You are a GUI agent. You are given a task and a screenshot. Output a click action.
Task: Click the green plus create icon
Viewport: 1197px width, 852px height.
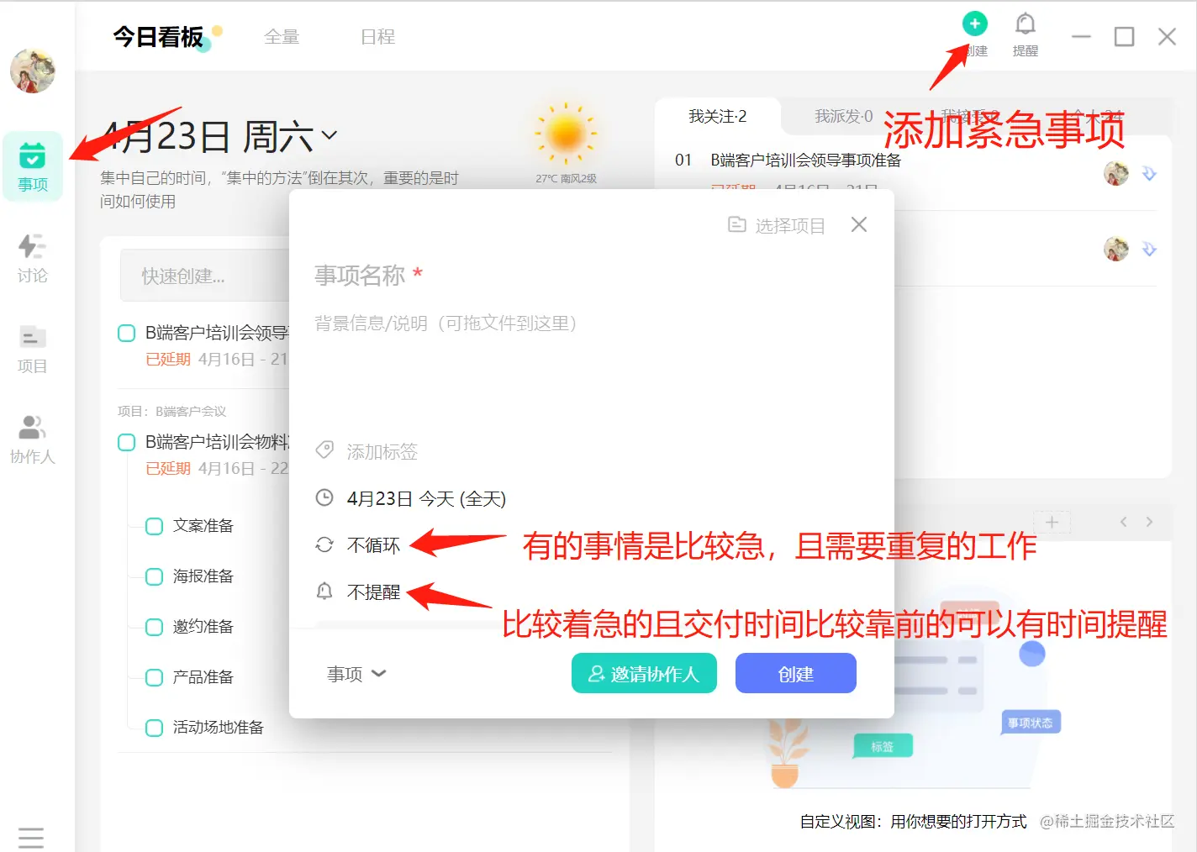(x=974, y=24)
